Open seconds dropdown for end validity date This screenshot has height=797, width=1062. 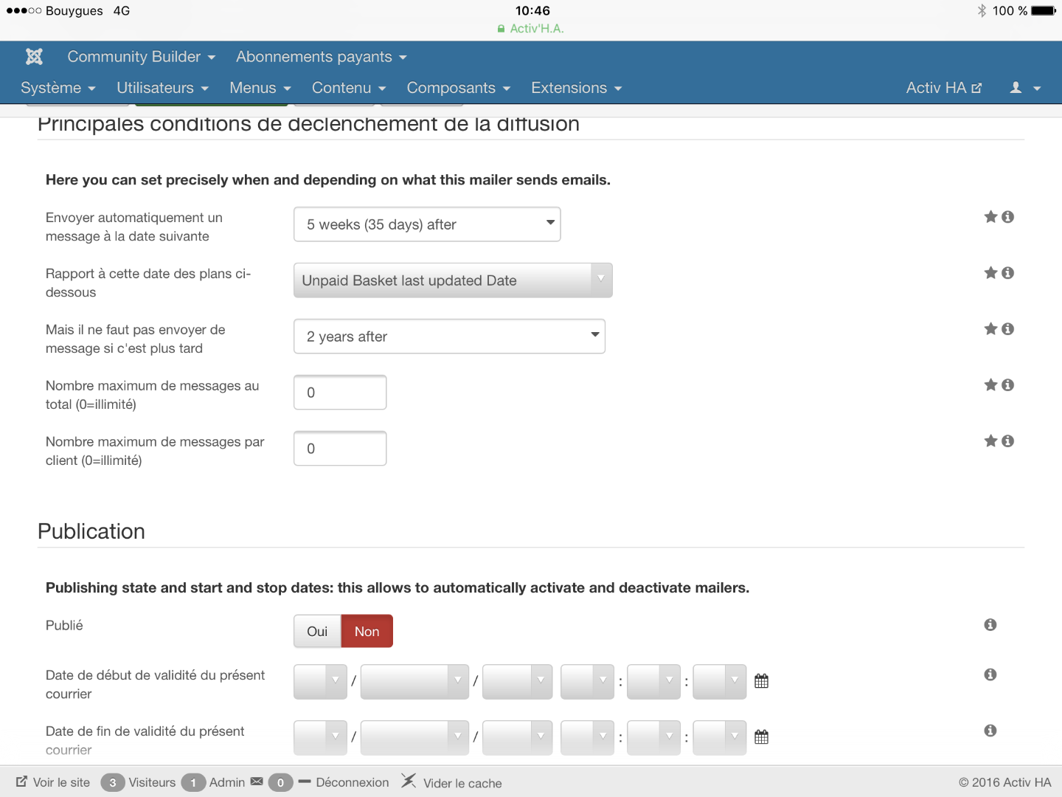tap(720, 737)
